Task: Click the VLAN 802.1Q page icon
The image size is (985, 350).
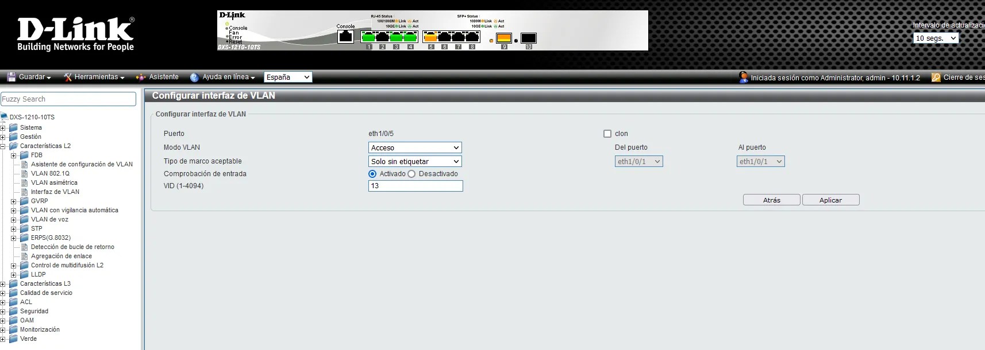Action: pos(25,173)
